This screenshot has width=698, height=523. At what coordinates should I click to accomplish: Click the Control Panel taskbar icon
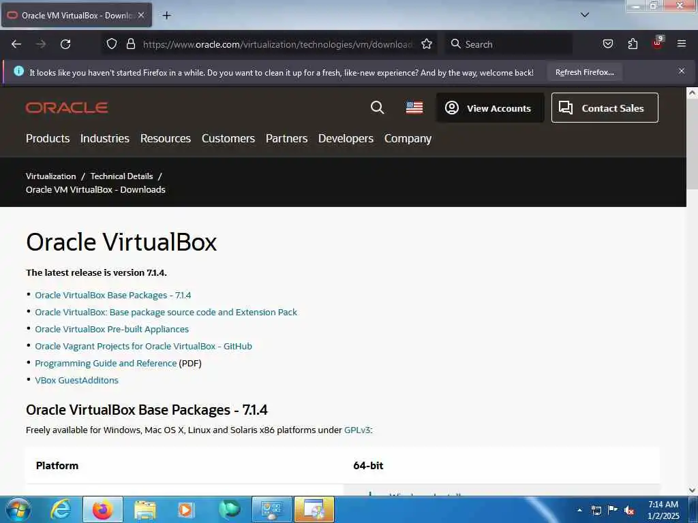[271, 509]
